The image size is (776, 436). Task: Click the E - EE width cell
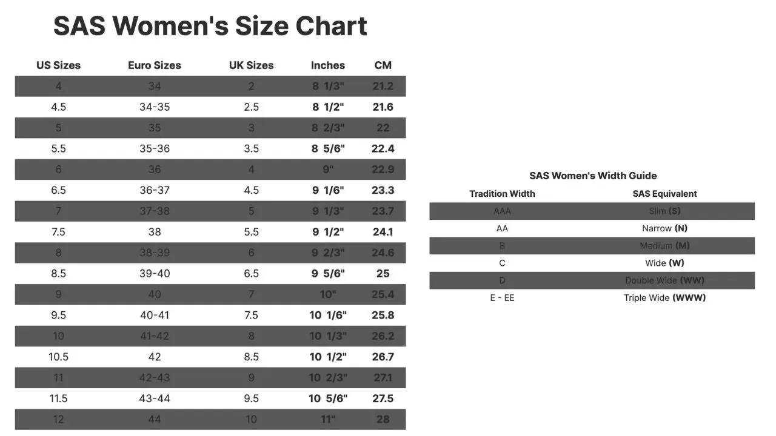tap(502, 298)
